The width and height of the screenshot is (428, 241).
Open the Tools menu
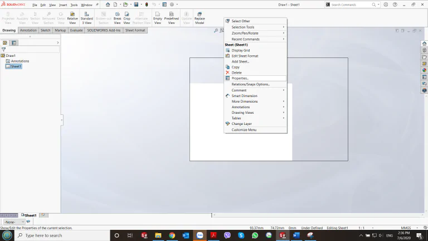74,5
